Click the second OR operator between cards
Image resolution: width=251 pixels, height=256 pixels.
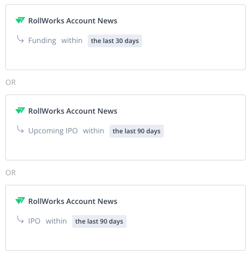(11, 173)
